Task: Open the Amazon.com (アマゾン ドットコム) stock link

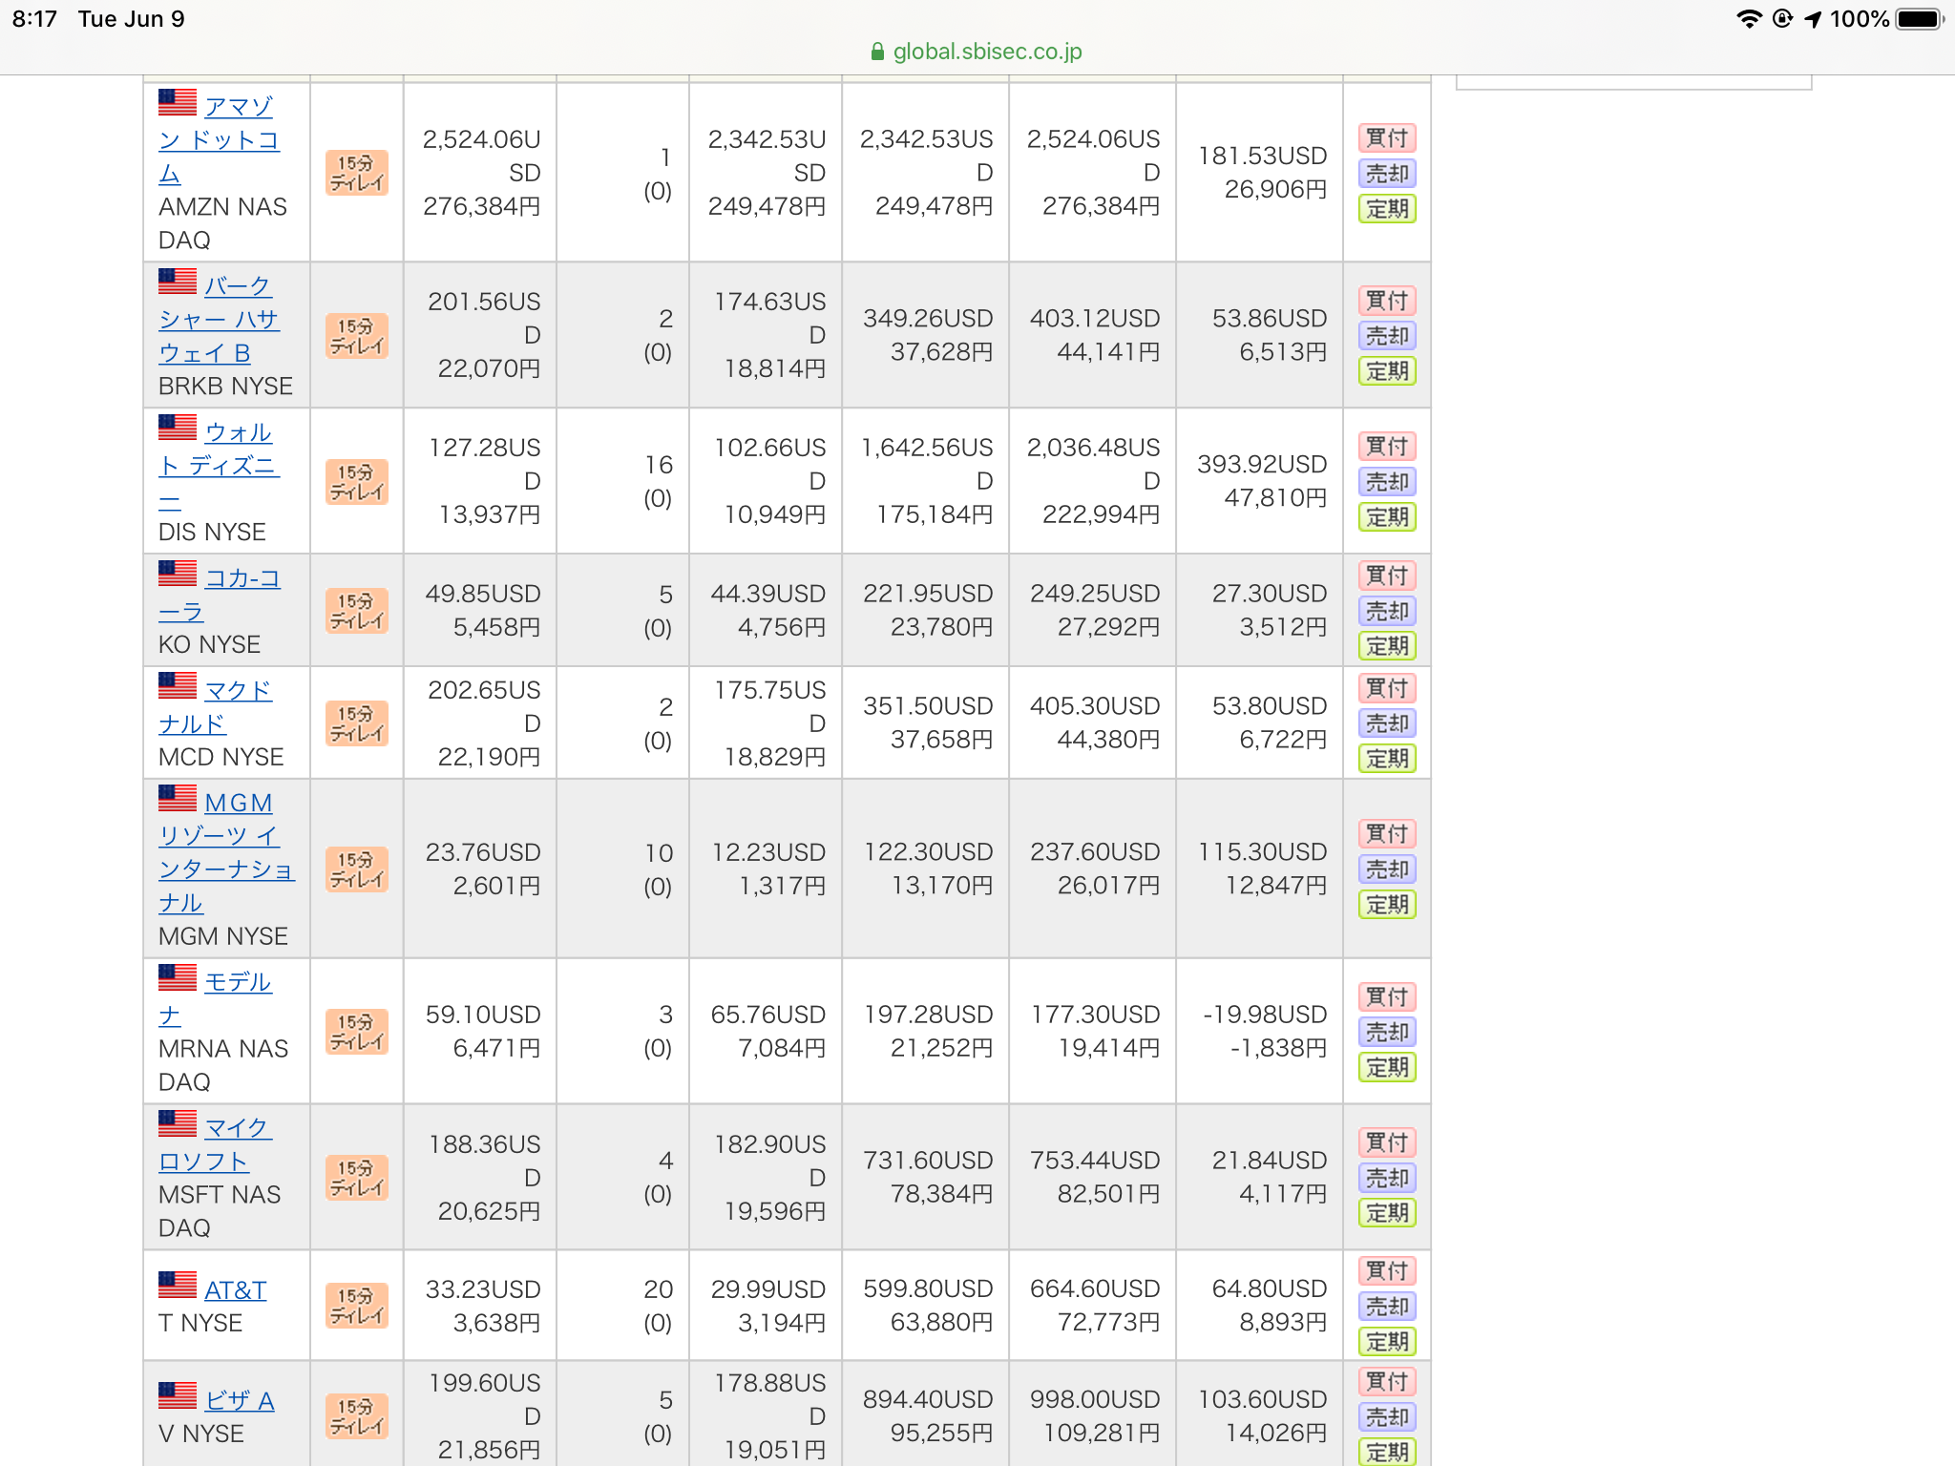Action: pos(219,139)
